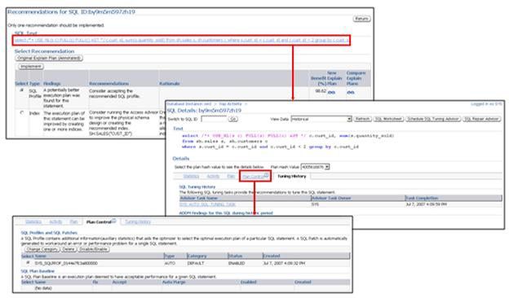Open Plan tab in Plan Control window
The width and height of the screenshot is (509, 298).
coord(73,222)
